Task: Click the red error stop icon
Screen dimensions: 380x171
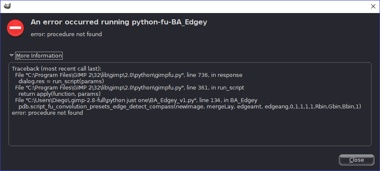Action: [x=16, y=28]
